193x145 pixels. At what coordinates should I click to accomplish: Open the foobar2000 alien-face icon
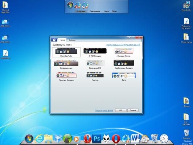(x=106, y=139)
